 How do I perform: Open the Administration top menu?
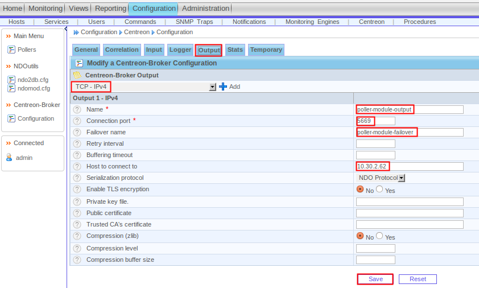click(x=205, y=9)
